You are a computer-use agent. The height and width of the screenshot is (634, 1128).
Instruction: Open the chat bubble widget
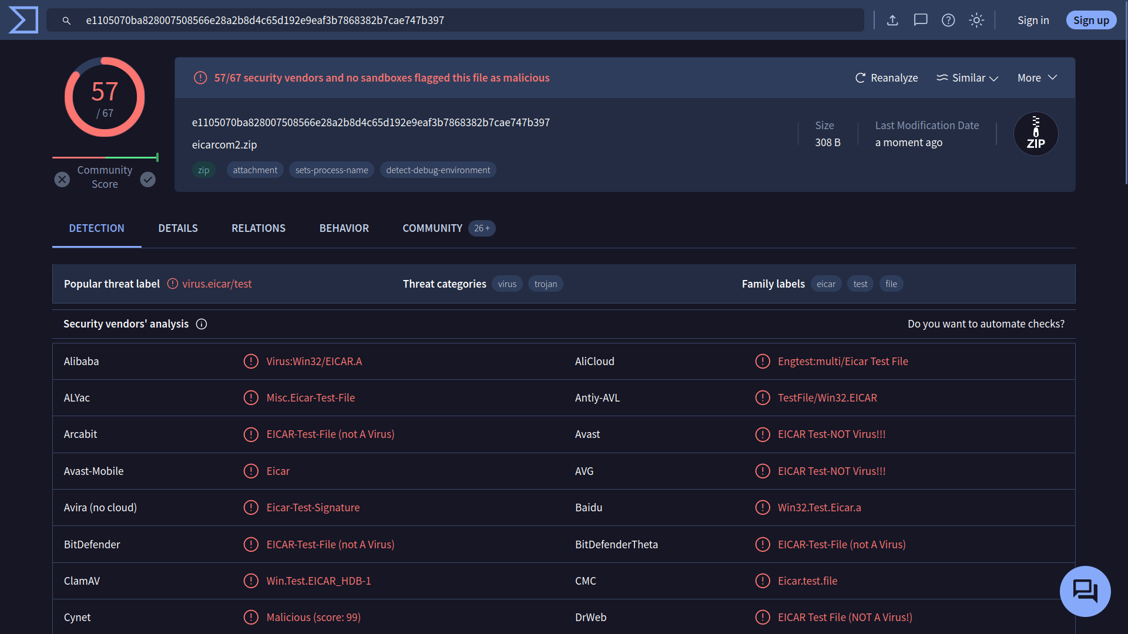(1085, 591)
